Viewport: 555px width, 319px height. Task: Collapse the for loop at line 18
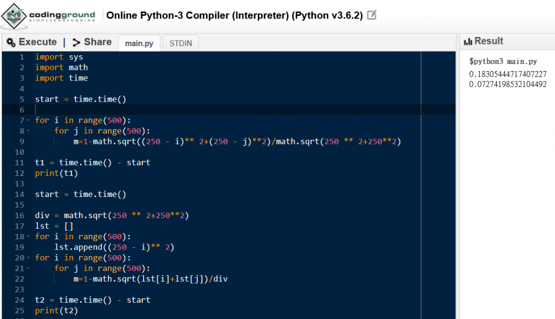click(x=28, y=237)
